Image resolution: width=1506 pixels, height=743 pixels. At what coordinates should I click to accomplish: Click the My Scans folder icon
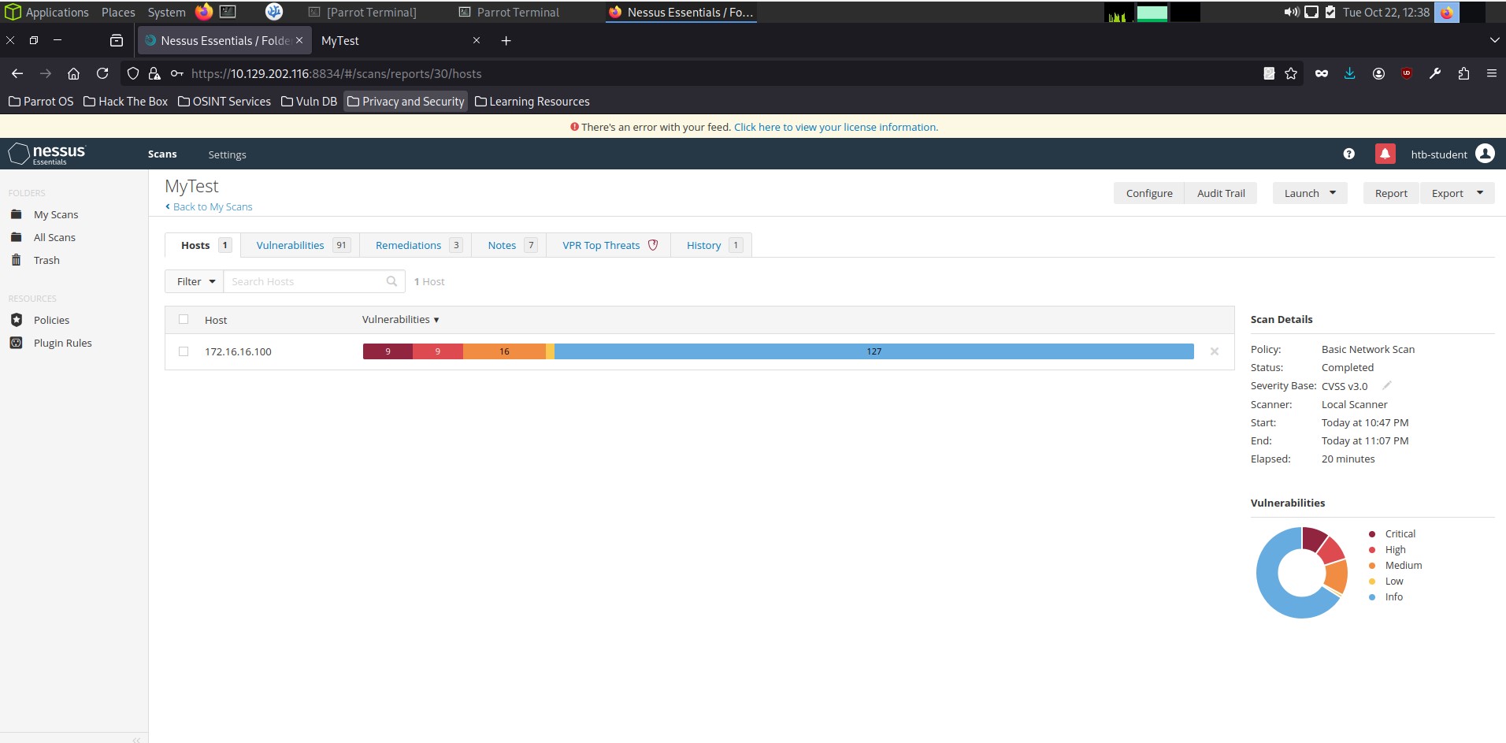[x=17, y=214]
